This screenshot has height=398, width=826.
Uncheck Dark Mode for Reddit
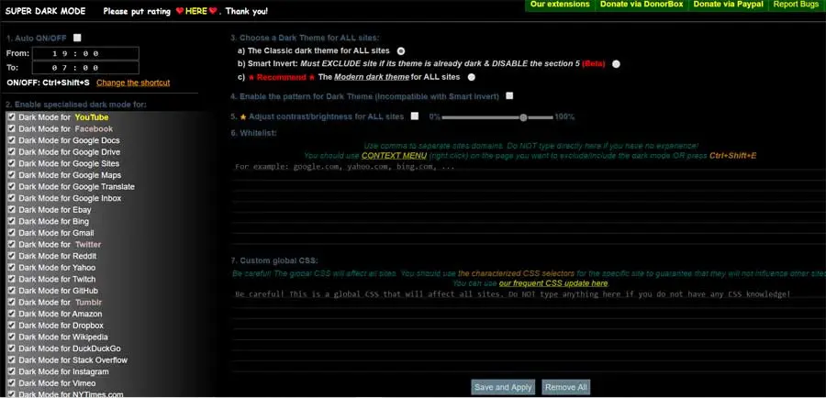pyautogui.click(x=12, y=256)
